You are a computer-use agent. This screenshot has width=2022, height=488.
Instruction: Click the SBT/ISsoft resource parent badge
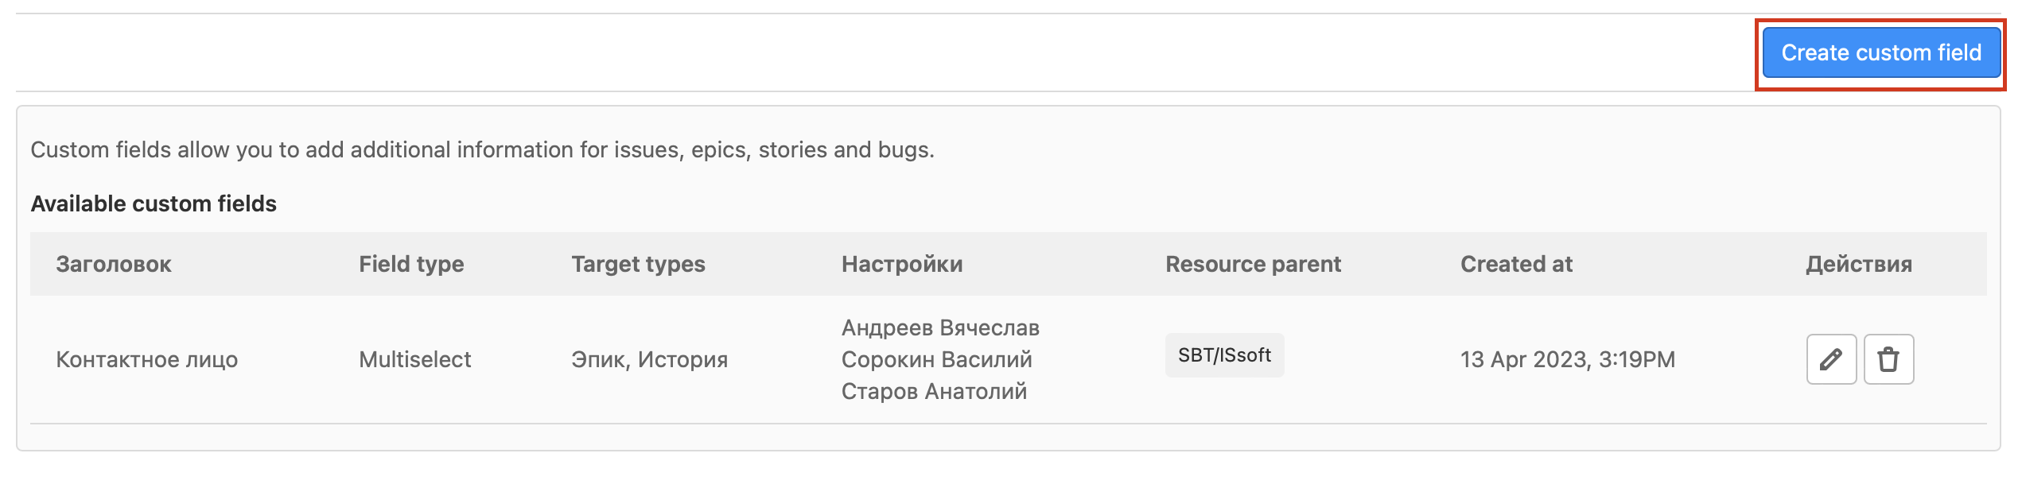pyautogui.click(x=1224, y=355)
